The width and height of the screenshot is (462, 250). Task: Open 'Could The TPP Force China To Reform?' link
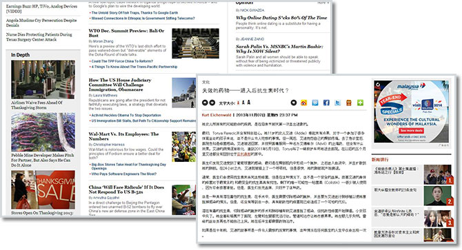tap(122, 61)
